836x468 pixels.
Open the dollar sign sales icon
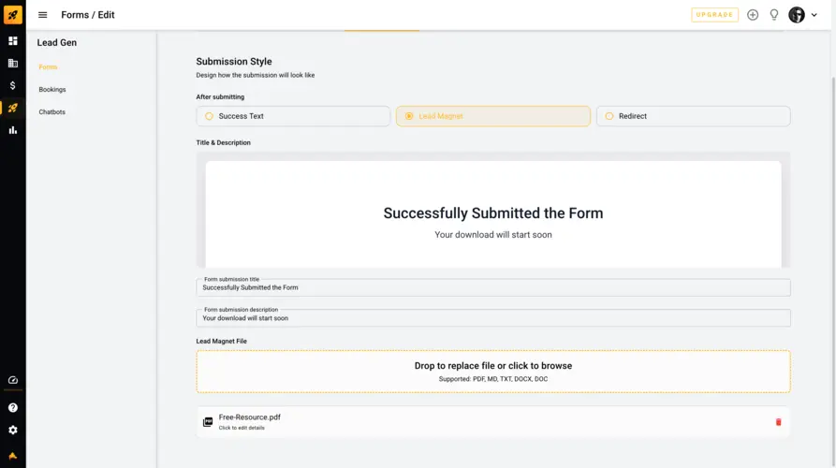(13, 85)
